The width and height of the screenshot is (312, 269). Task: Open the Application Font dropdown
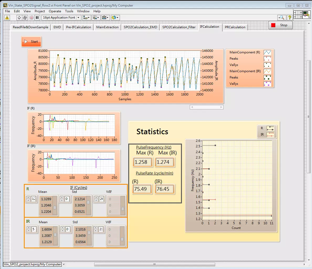click(x=78, y=18)
